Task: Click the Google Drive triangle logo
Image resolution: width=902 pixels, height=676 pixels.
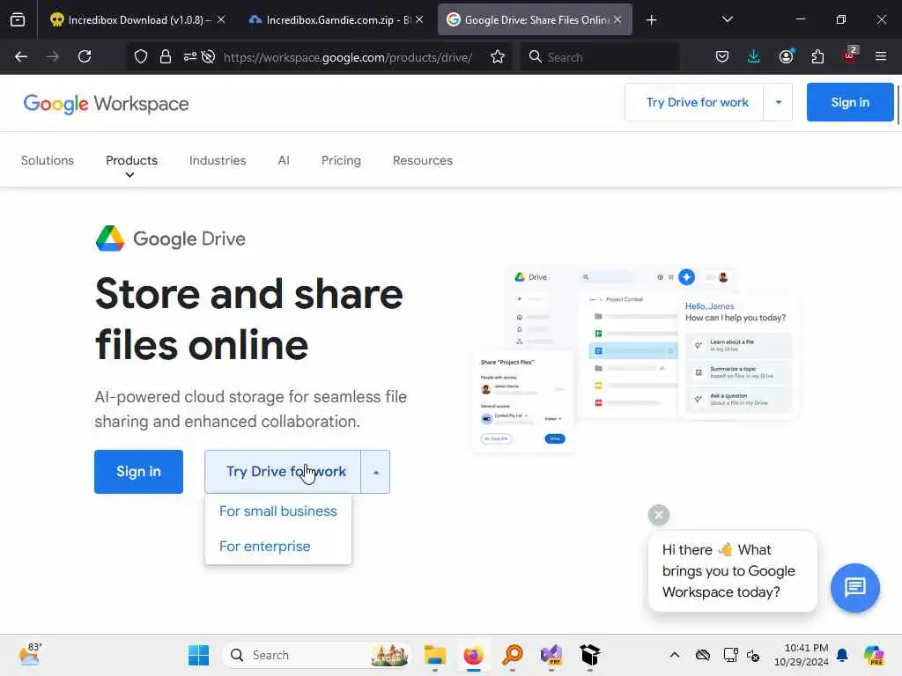Action: point(110,239)
